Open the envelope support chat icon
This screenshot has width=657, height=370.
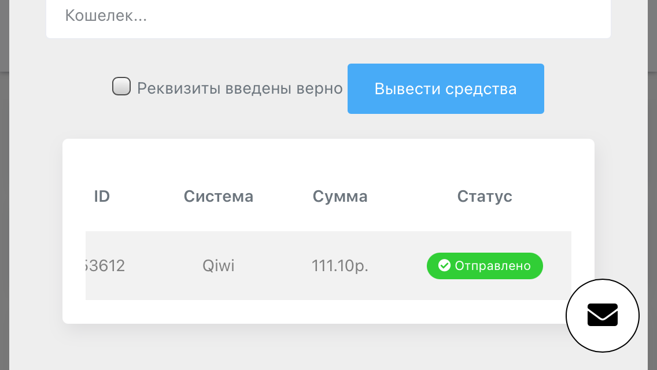coord(602,315)
